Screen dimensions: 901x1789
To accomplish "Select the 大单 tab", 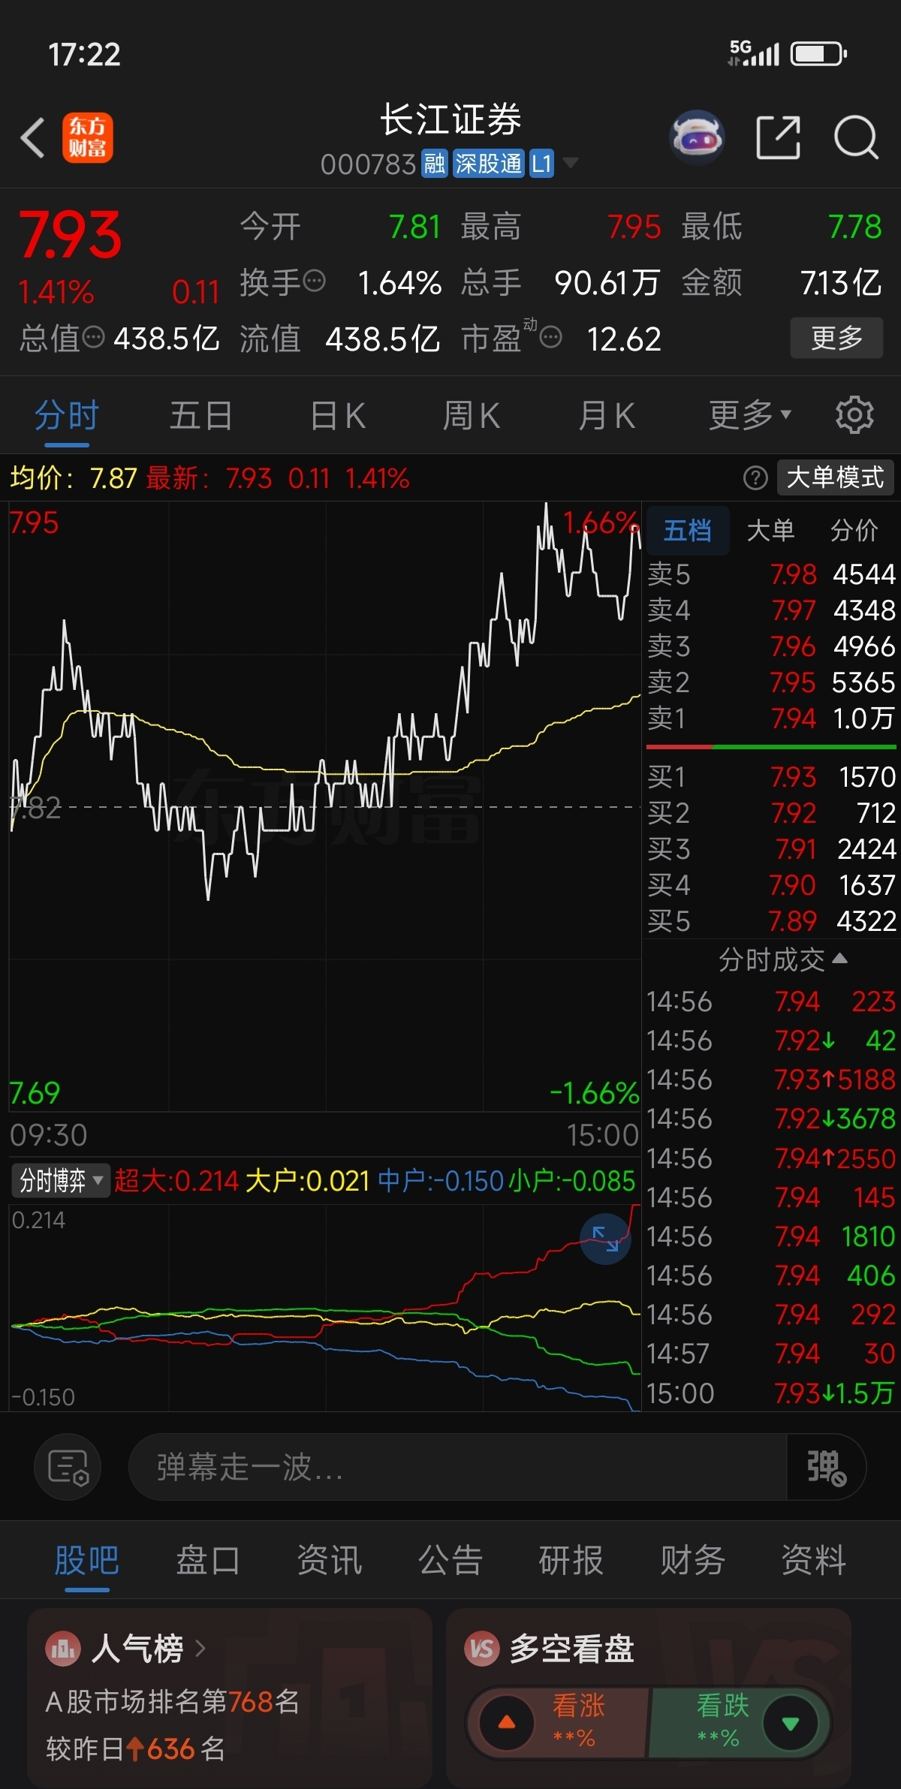I will [770, 530].
